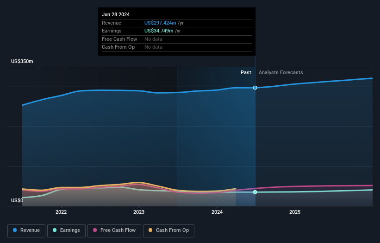
Task: Click the 2025 x-axis label
Action: coord(295,212)
